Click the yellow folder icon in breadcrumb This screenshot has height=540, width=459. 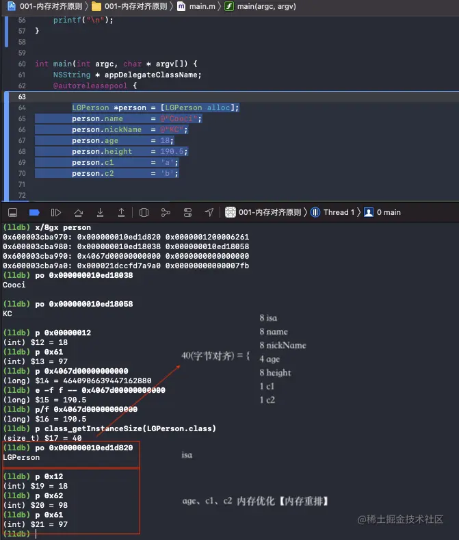[x=96, y=6]
